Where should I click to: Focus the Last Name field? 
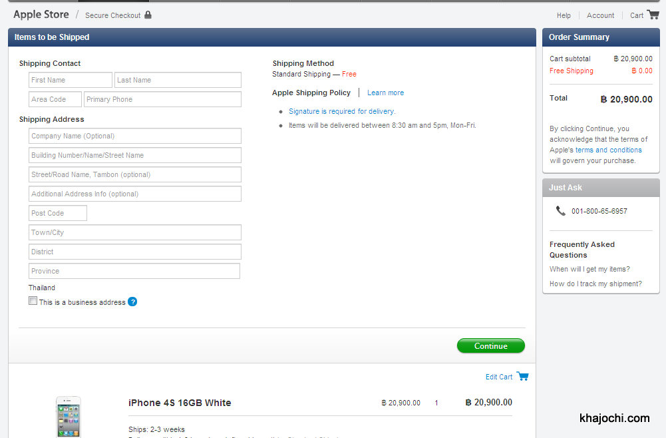[178, 80]
